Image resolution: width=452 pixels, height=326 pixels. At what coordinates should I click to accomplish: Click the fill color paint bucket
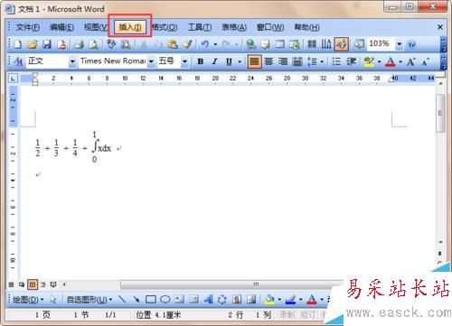(269, 299)
